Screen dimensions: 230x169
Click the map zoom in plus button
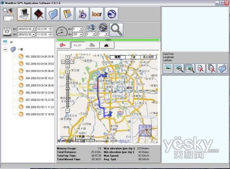tap(68, 72)
